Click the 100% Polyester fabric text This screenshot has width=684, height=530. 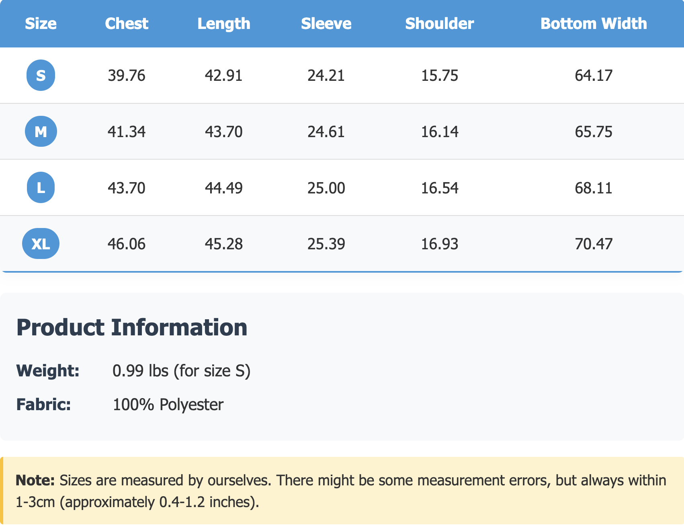[x=168, y=405]
